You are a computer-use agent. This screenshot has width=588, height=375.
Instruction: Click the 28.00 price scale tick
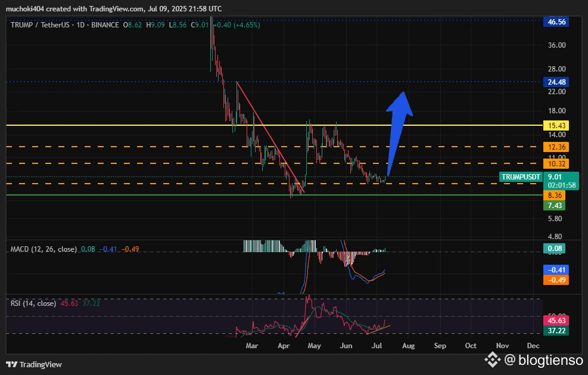tap(556, 69)
